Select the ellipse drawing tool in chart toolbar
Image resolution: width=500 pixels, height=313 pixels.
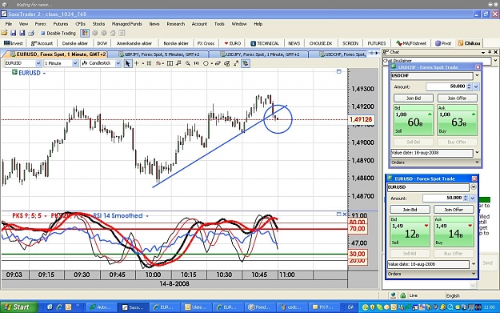click(206, 63)
